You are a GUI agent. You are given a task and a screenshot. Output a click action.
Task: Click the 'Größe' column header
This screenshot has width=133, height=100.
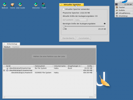click(x=87, y=66)
